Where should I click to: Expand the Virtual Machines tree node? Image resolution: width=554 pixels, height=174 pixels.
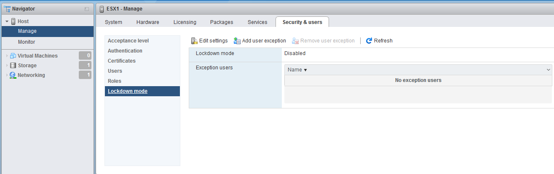coord(7,56)
